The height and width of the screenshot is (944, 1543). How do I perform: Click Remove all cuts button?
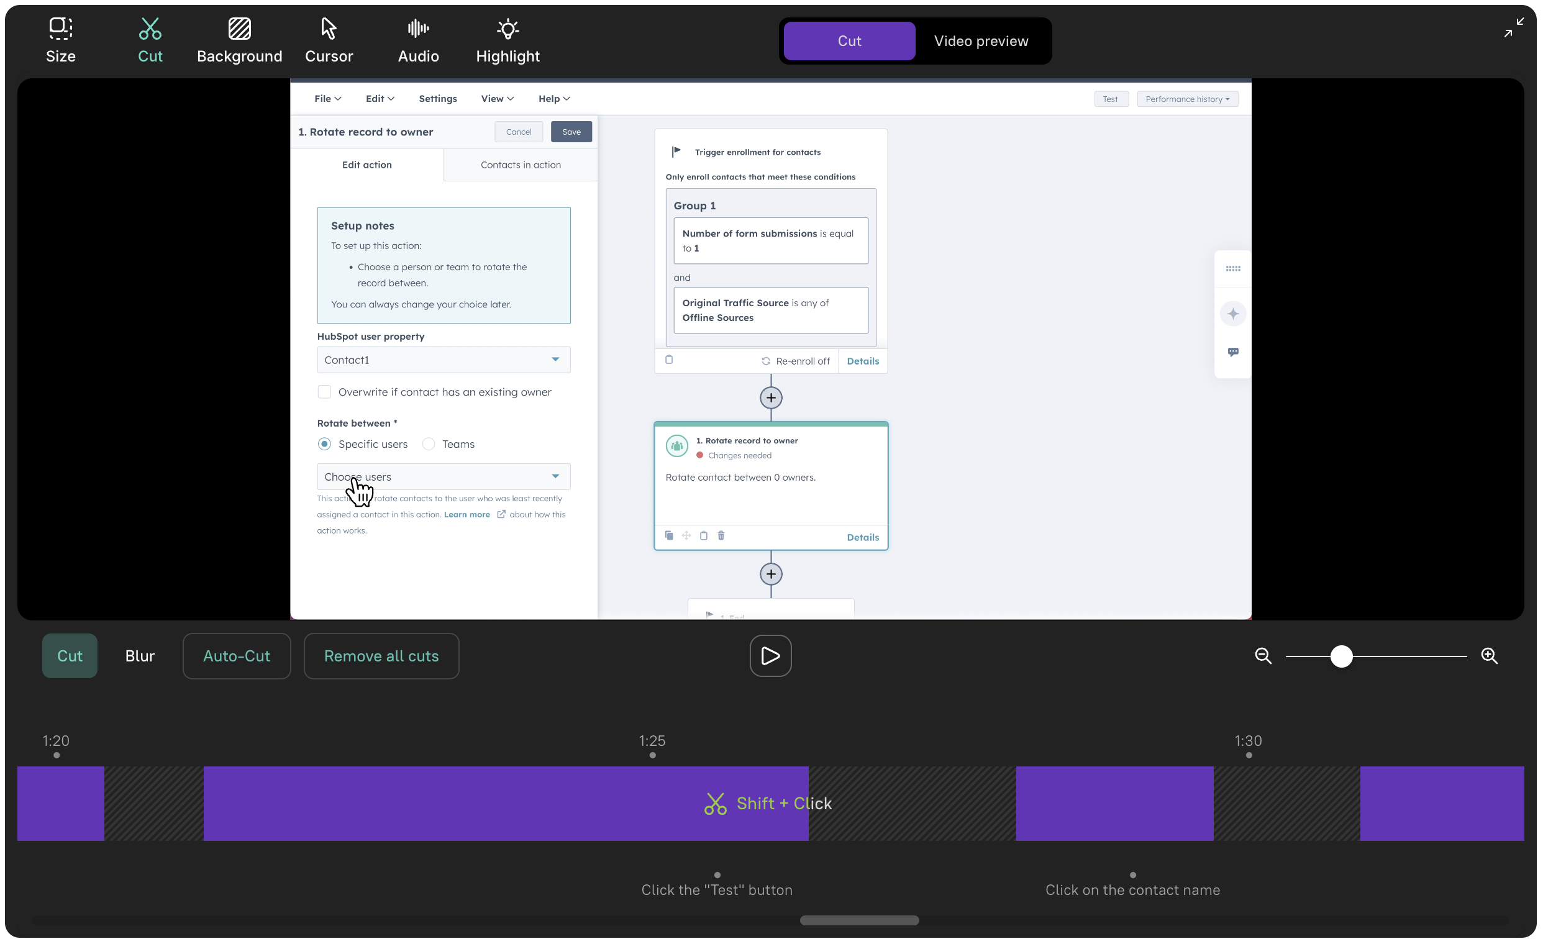coord(381,656)
